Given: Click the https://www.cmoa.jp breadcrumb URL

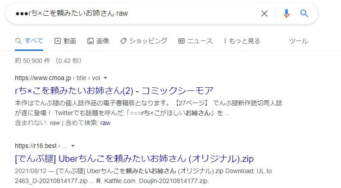Looking at the screenshot, I should click(43, 78).
